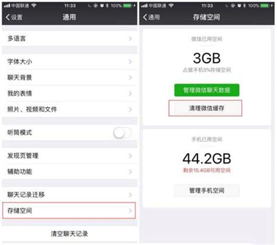Viewport: 277px width, 245px height.
Task: Tap 管理手机空间 button
Action: [207, 190]
